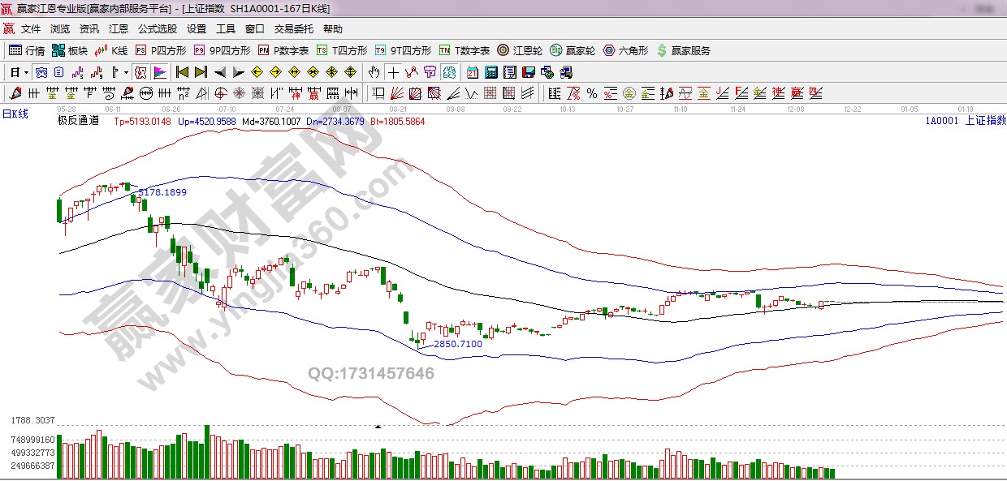Open the 公式选股 formula stock-picking menu
Image resolution: width=1007 pixels, height=481 pixels.
click(157, 29)
